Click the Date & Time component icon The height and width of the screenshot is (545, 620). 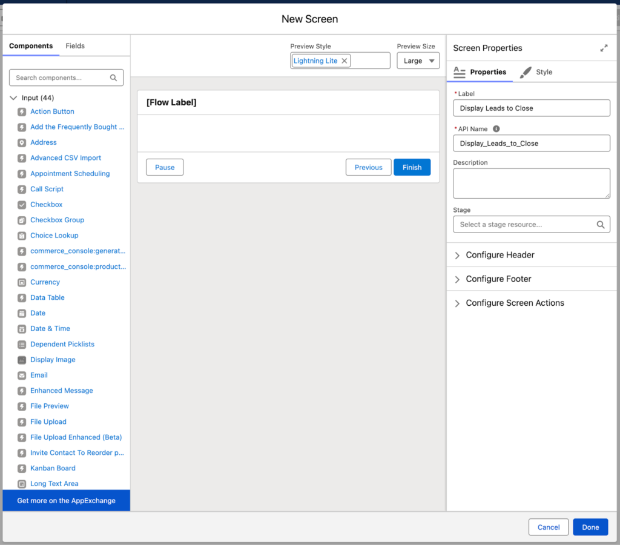point(22,329)
